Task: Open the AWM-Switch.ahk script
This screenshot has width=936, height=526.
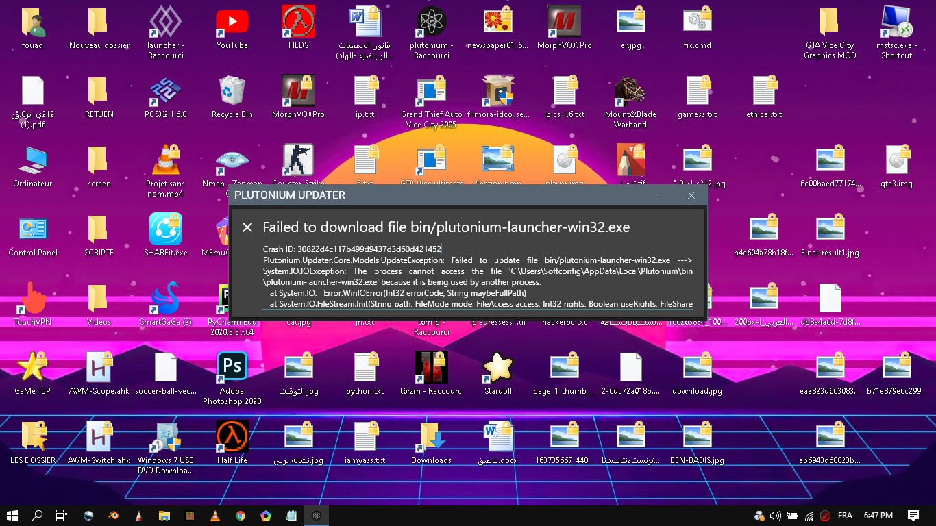Action: tap(99, 443)
